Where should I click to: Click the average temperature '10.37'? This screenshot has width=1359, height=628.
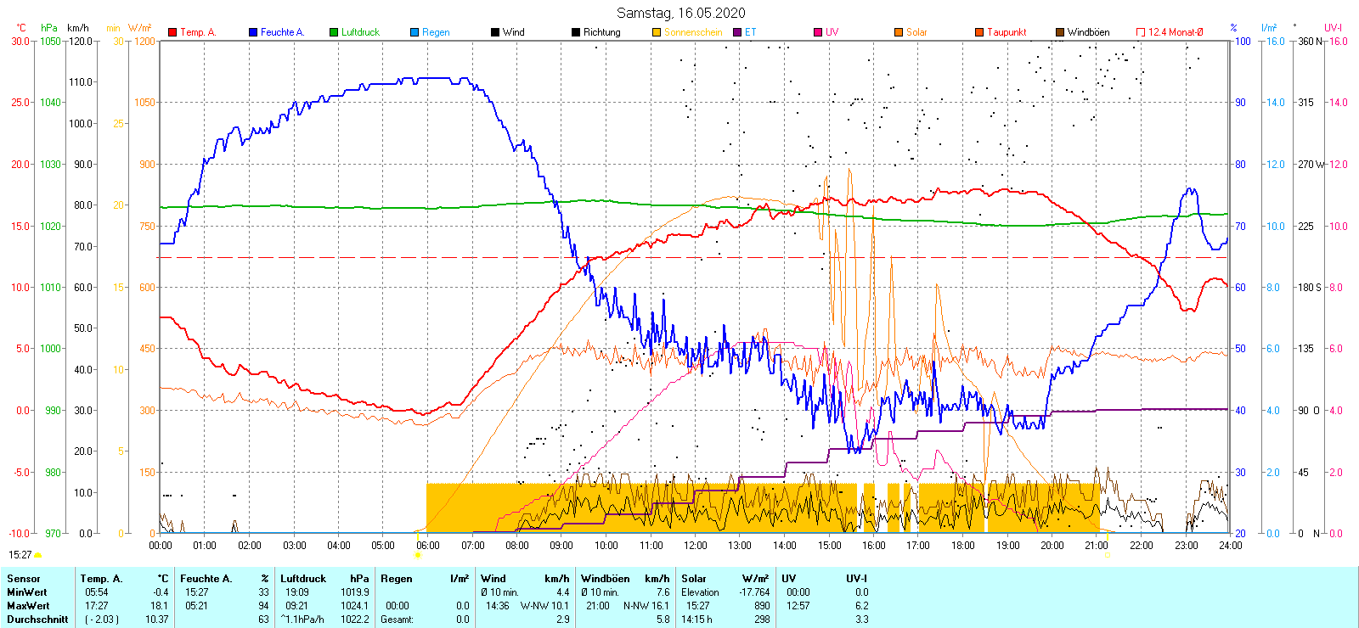pyautogui.click(x=157, y=620)
